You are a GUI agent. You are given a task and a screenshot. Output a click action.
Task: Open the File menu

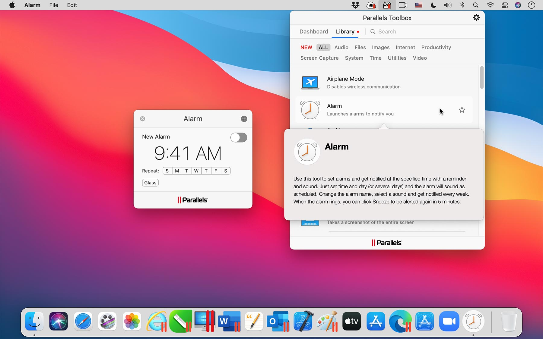click(53, 5)
